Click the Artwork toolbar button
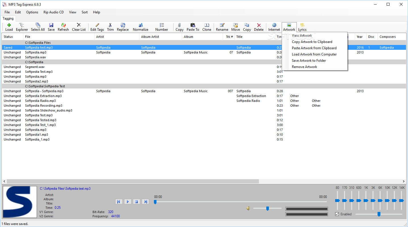The height and width of the screenshot is (227, 408). (x=289, y=27)
